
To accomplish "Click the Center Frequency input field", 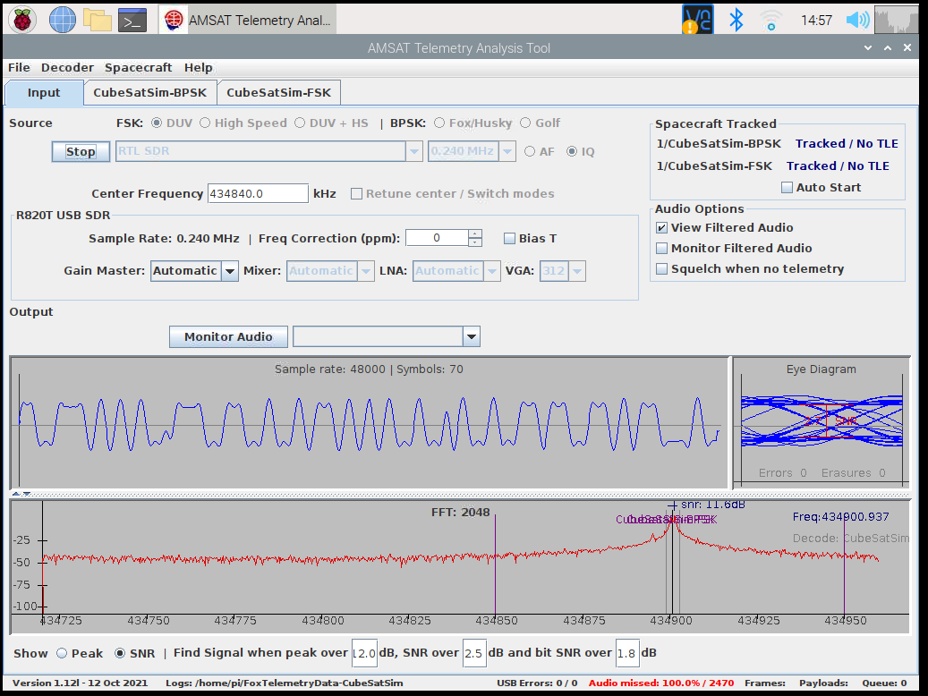I will click(x=258, y=193).
